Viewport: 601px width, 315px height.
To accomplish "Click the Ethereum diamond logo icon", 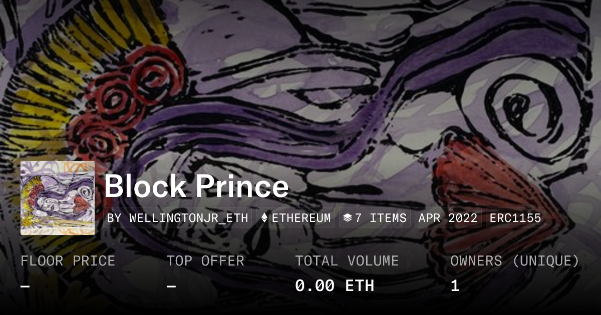I will [264, 218].
